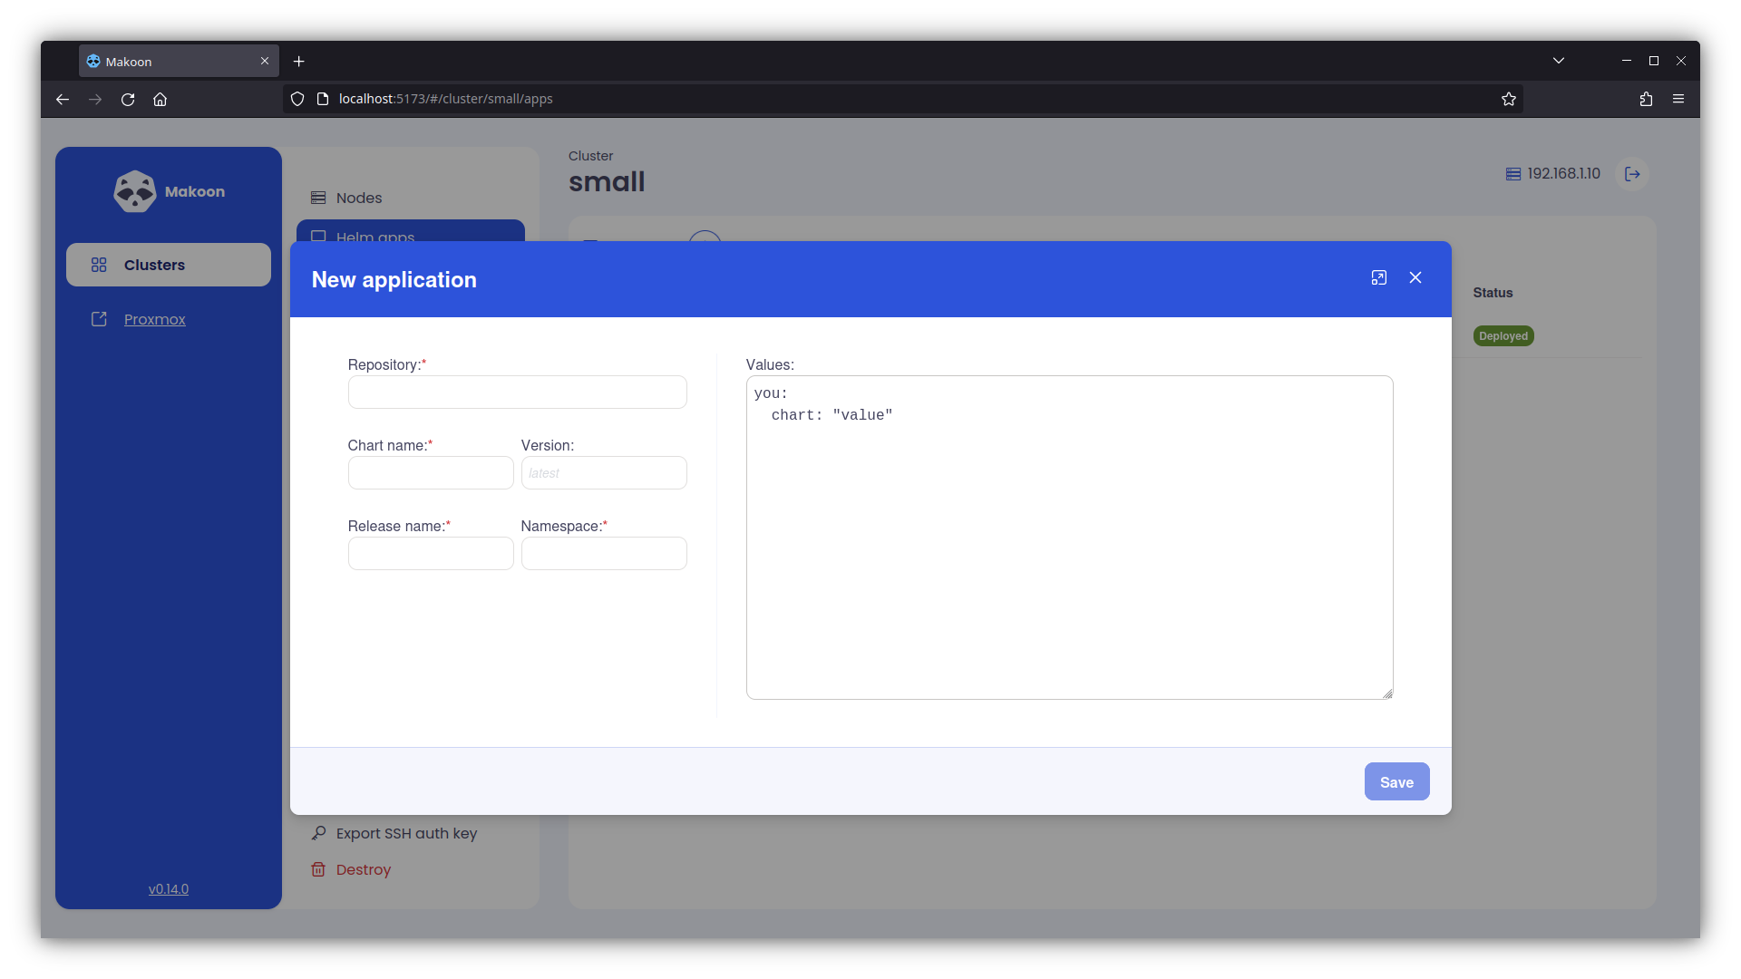Bookmark this page with the star icon
The image size is (1741, 979).
1508,99
